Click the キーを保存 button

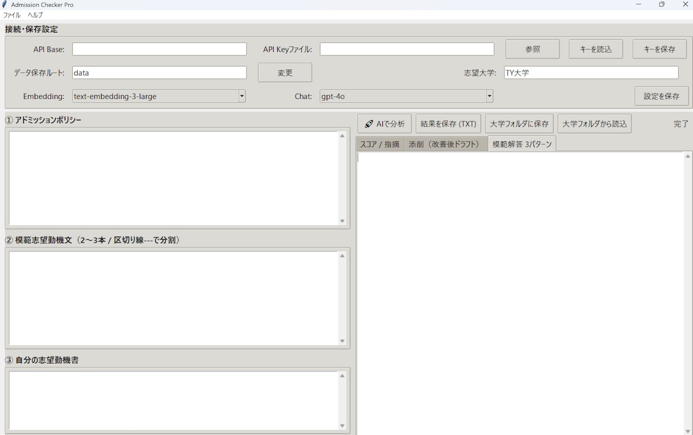(x=659, y=49)
